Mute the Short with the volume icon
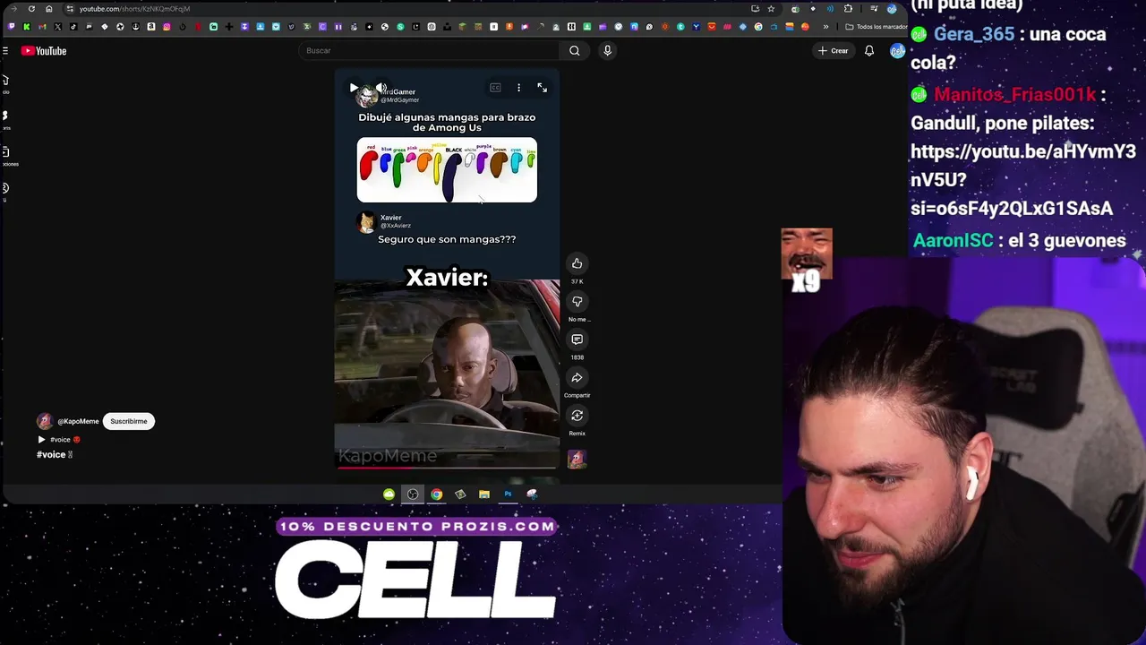 [381, 88]
